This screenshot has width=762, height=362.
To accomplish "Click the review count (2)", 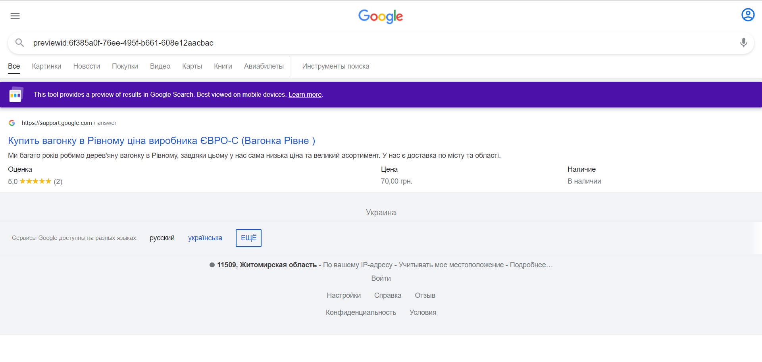I will [x=58, y=182].
